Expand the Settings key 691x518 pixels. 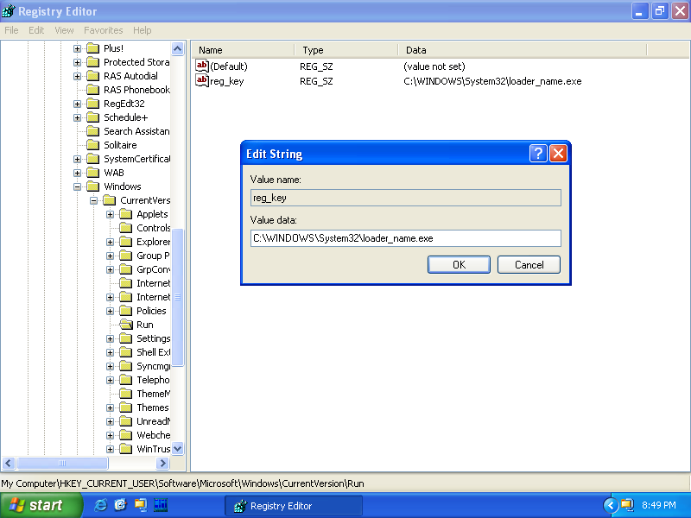(111, 338)
